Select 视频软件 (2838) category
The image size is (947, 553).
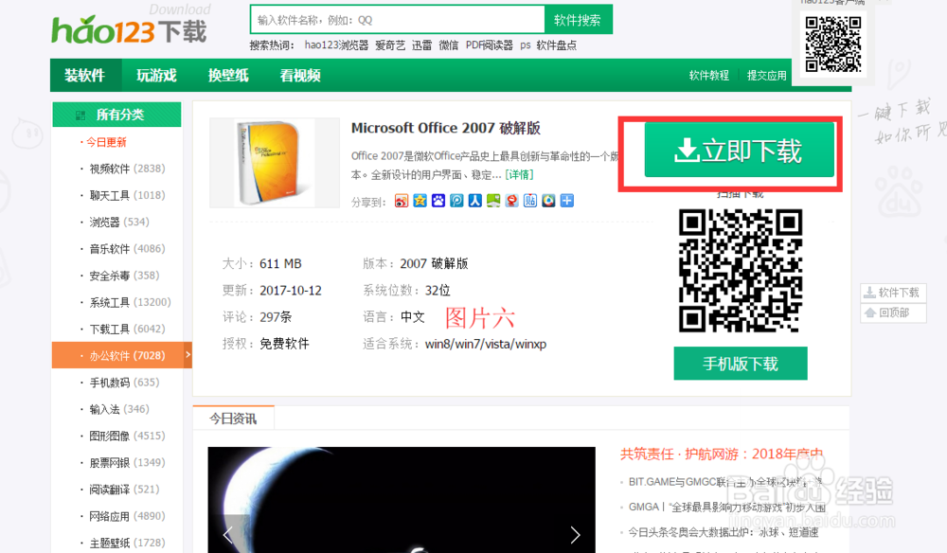[x=127, y=169]
